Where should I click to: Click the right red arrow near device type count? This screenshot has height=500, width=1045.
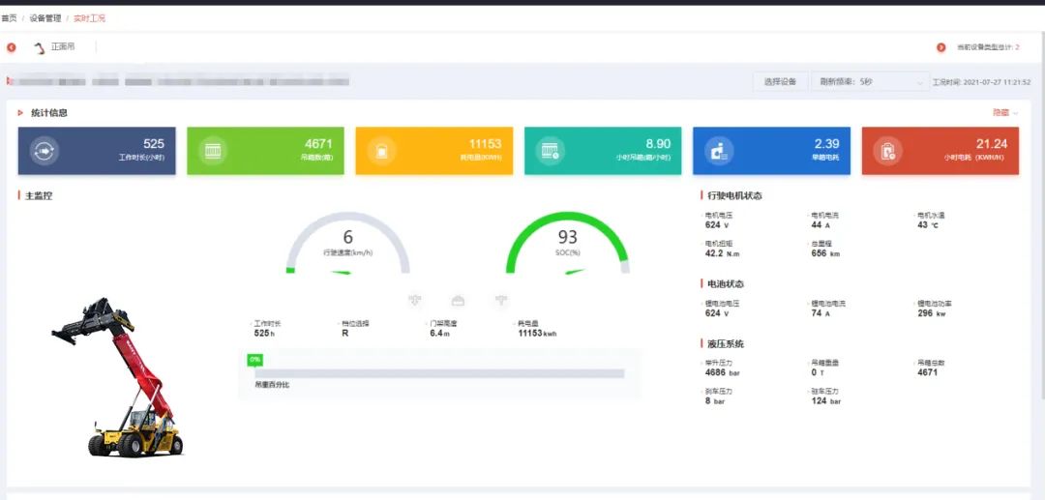tap(940, 47)
